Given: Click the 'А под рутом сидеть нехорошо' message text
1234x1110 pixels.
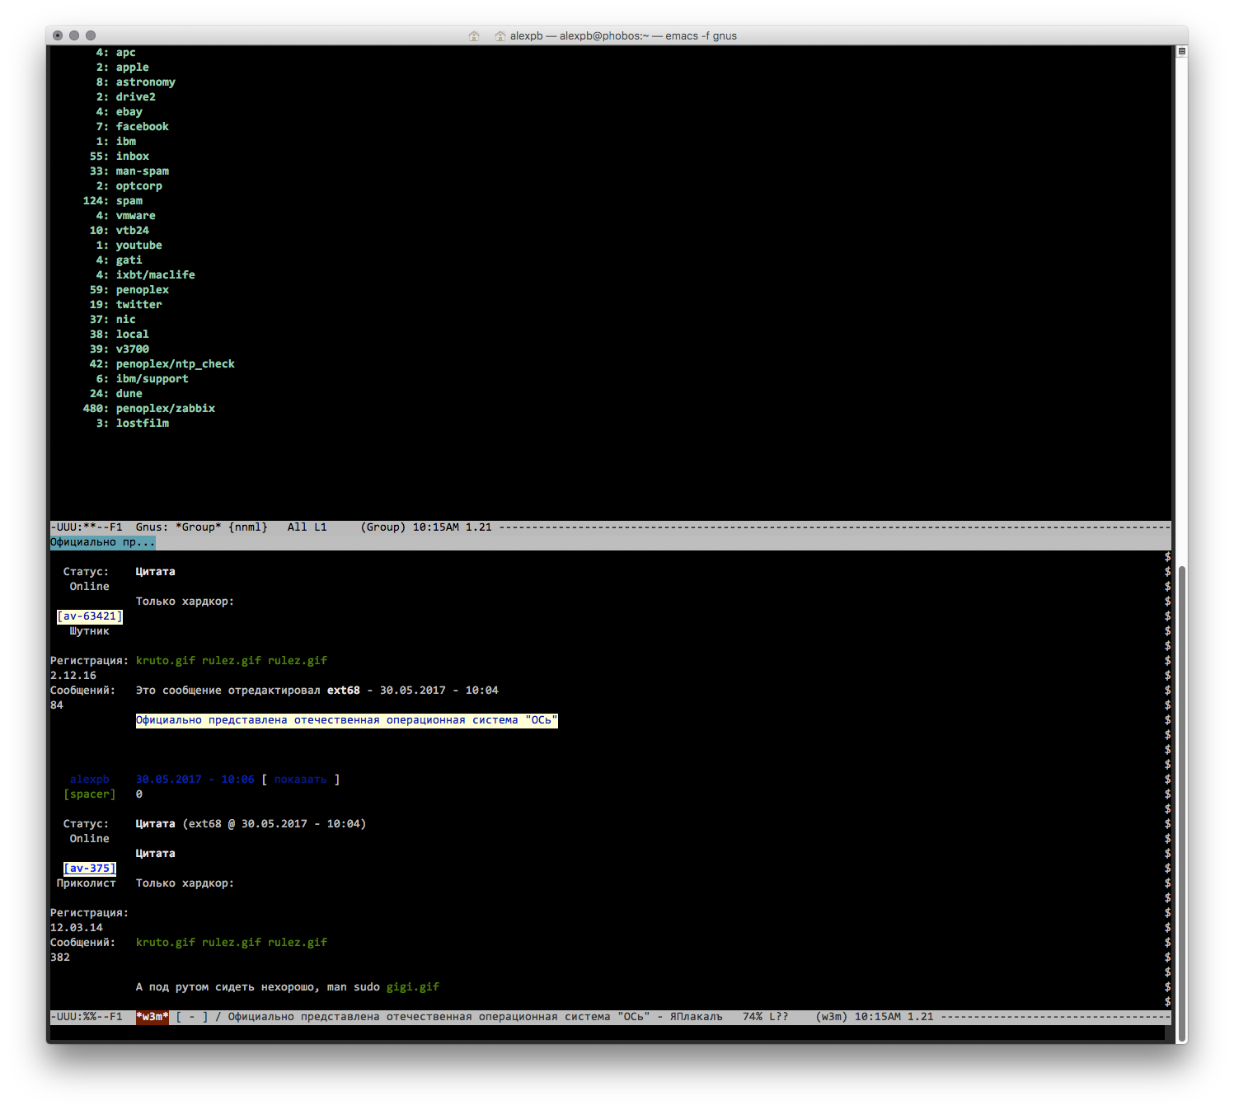Looking at the screenshot, I should point(227,987).
